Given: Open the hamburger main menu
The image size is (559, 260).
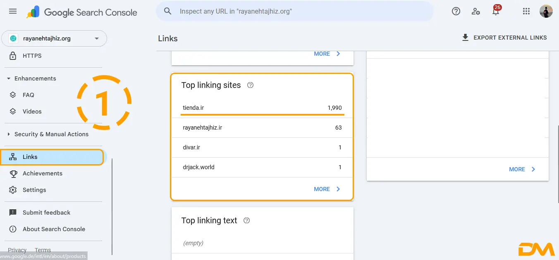Looking at the screenshot, I should 13,12.
